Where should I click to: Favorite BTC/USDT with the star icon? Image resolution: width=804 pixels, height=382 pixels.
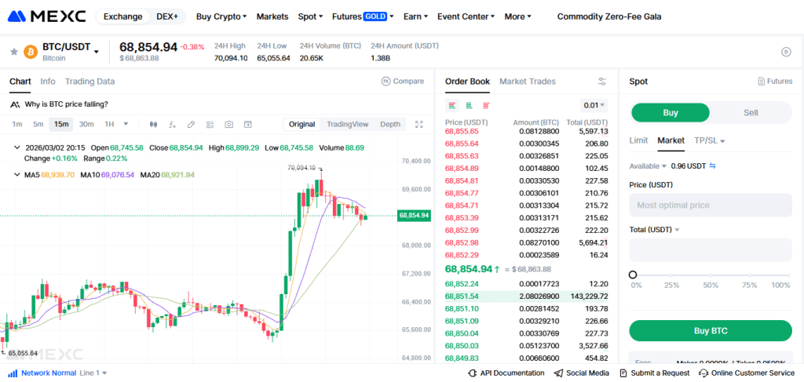click(x=14, y=52)
